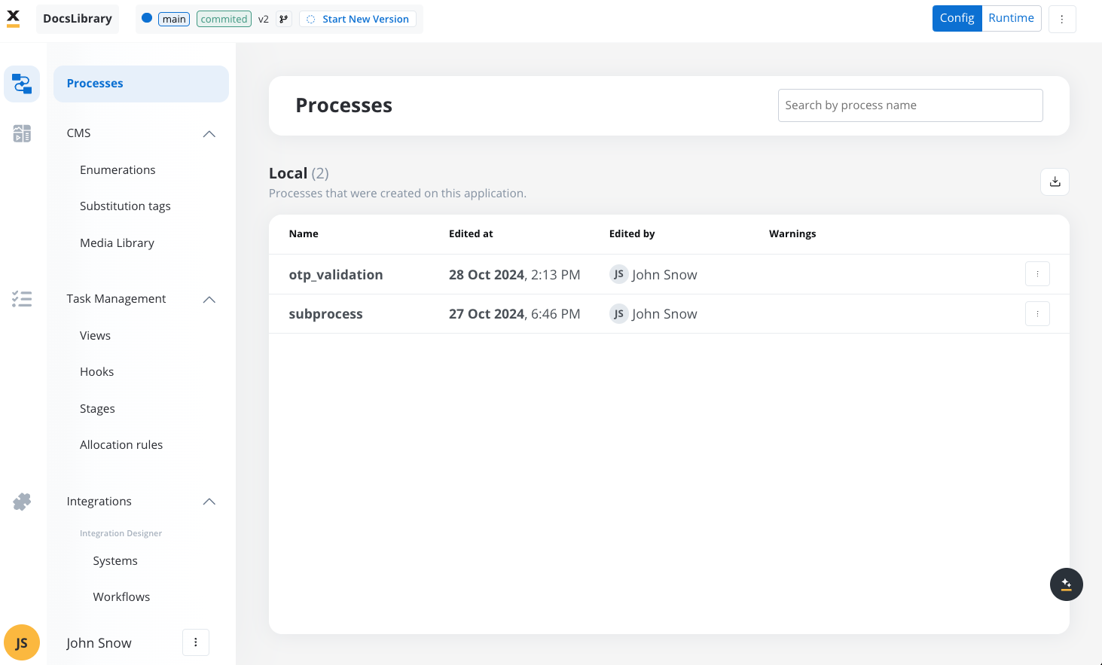The height and width of the screenshot is (665, 1102).
Task: Click the export processes download icon
Action: pyautogui.click(x=1055, y=182)
